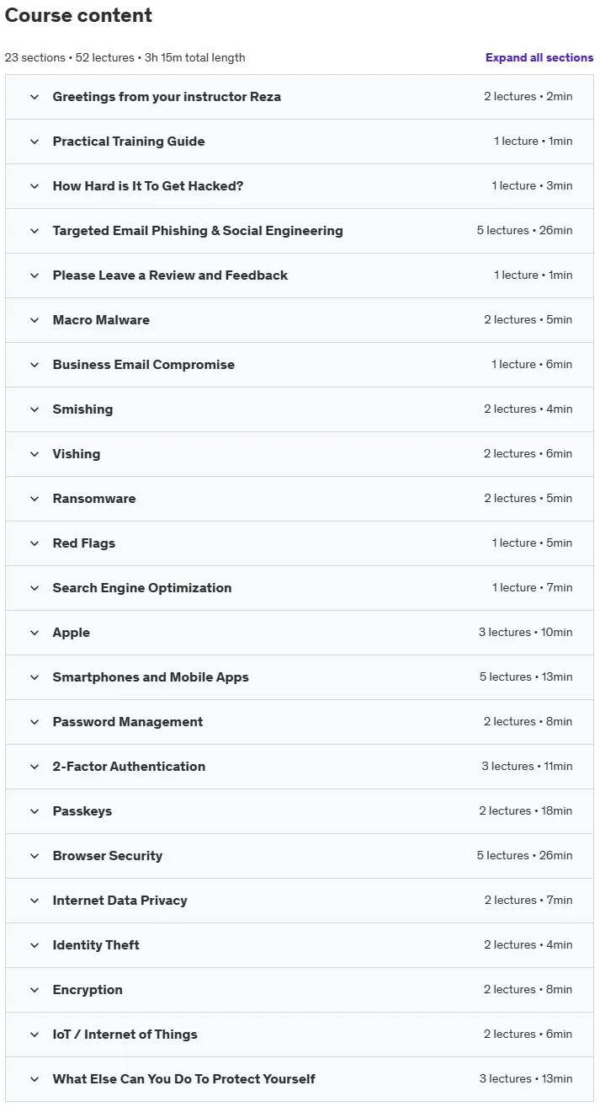Click chevron for Please Leave a Review and Feedback
Viewport: 600px width, 1107px height.
point(35,275)
